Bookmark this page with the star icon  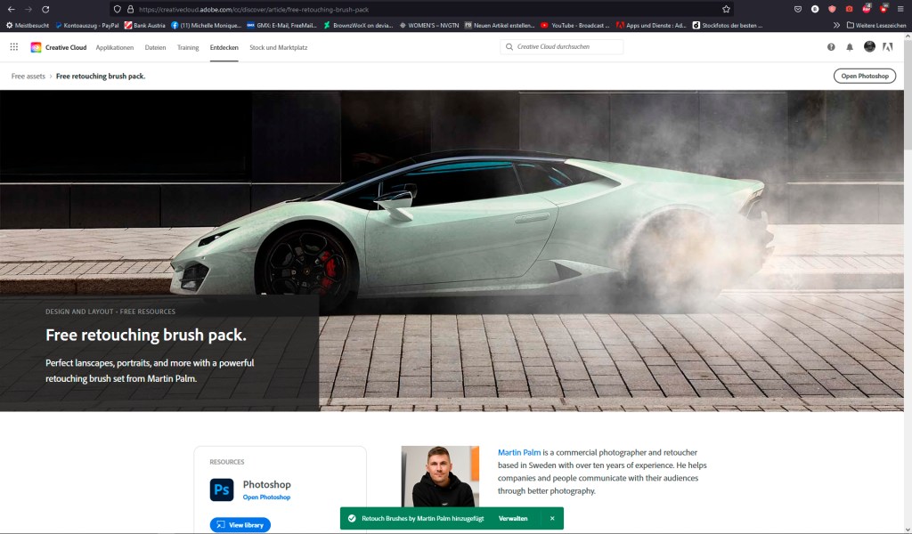tap(726, 9)
